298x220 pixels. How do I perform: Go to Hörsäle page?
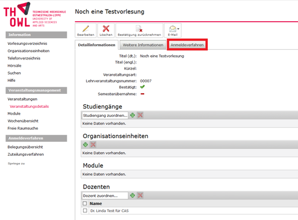click(15, 65)
